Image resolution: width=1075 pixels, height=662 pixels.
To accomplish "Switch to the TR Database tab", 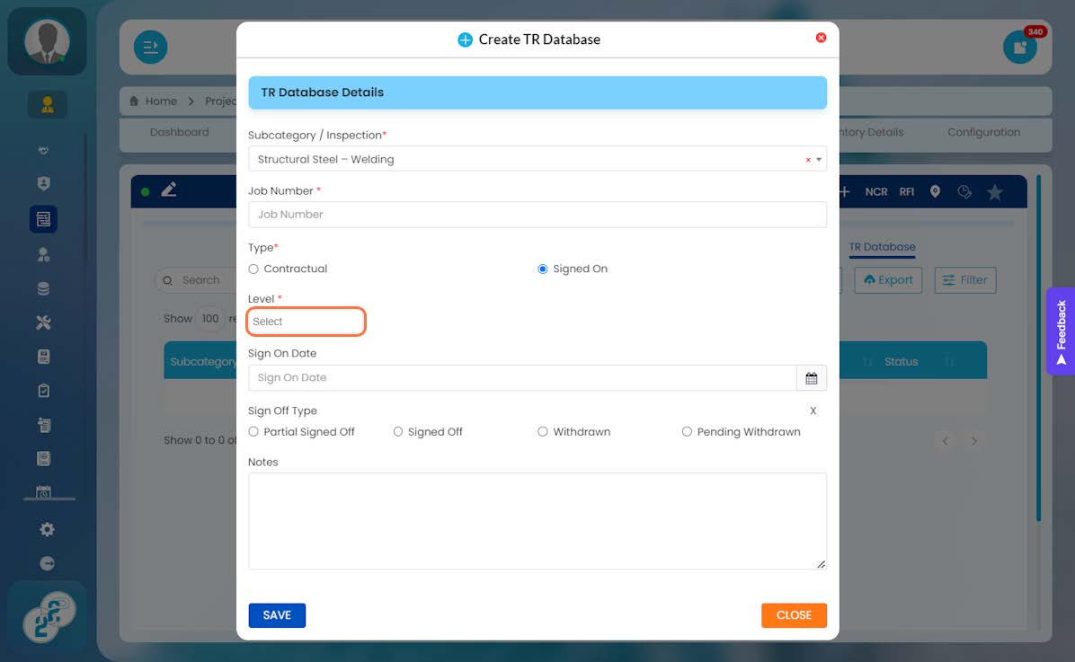I will pyautogui.click(x=882, y=247).
